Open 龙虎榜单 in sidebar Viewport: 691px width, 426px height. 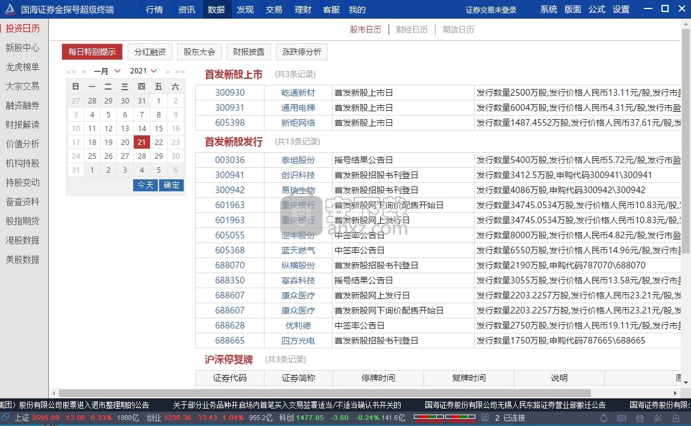point(22,67)
